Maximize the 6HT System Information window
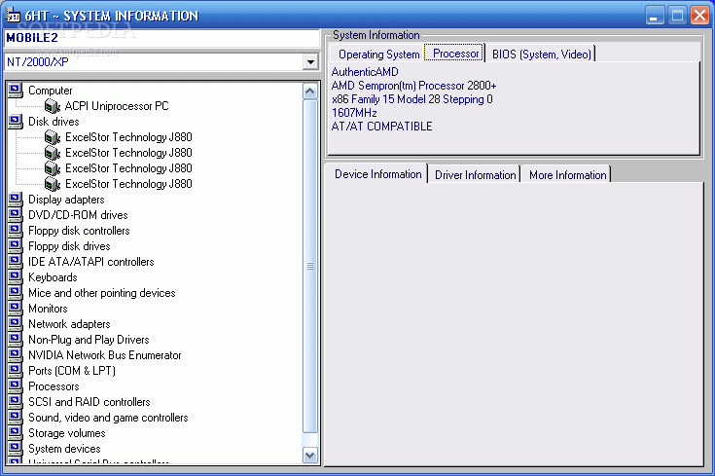This screenshot has height=476, width=715. pos(677,16)
